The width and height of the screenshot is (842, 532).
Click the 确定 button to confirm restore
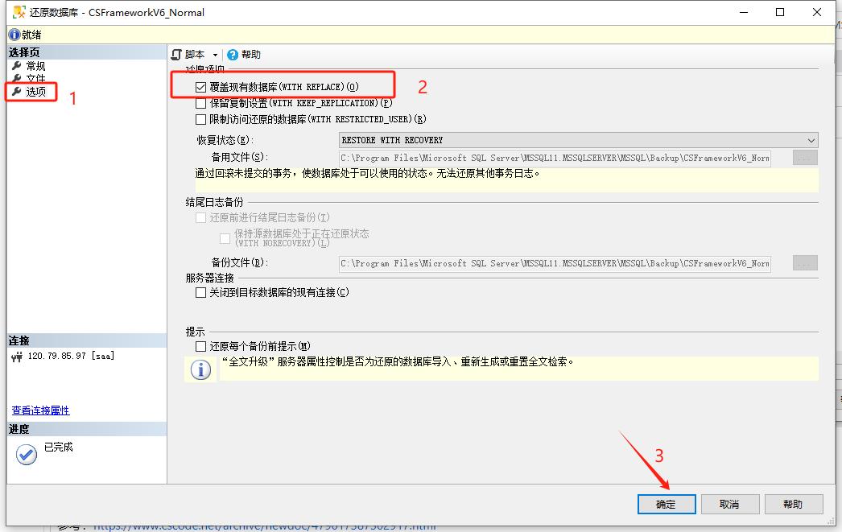point(667,504)
